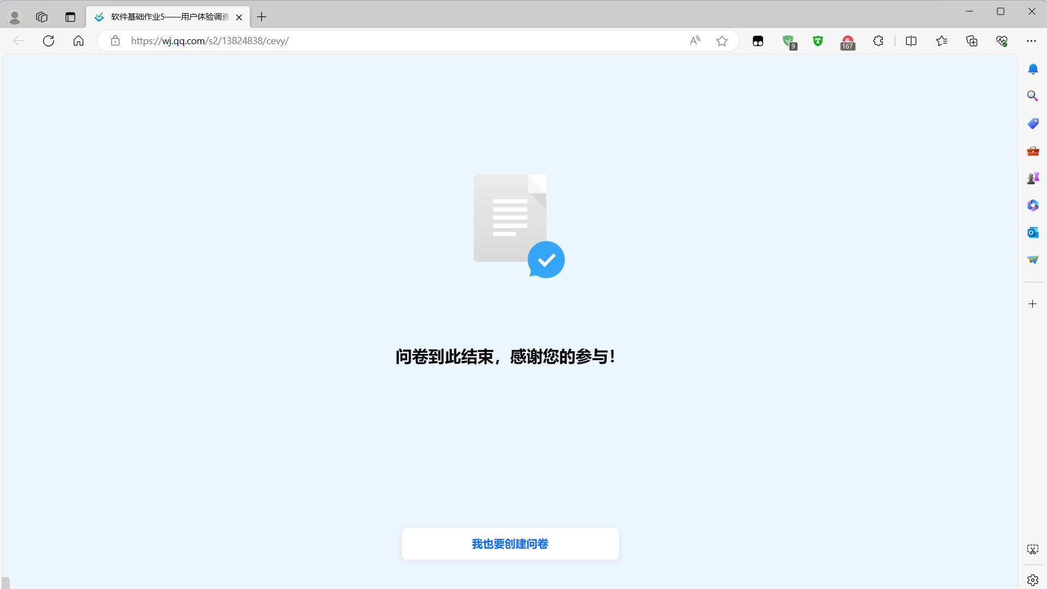Click the 我也要创建问卷 button
The width and height of the screenshot is (1047, 589).
click(510, 544)
